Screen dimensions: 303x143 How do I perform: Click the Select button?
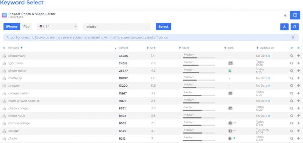tap(164, 27)
